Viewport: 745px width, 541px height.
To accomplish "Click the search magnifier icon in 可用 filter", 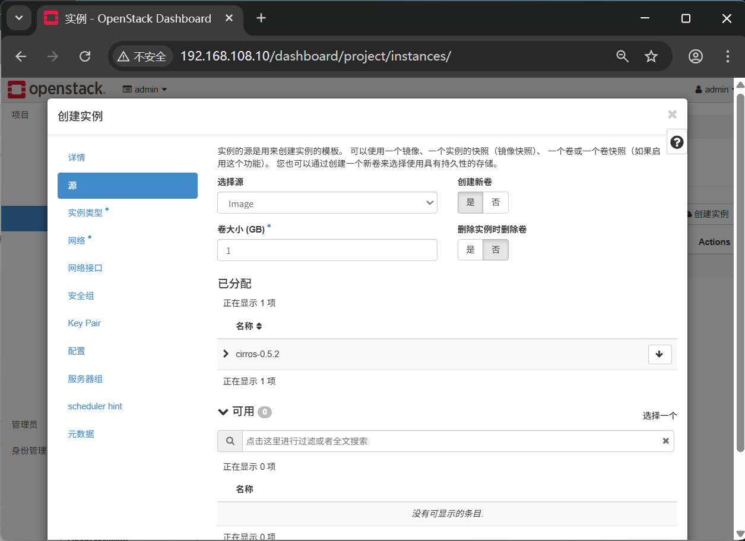I will point(230,441).
